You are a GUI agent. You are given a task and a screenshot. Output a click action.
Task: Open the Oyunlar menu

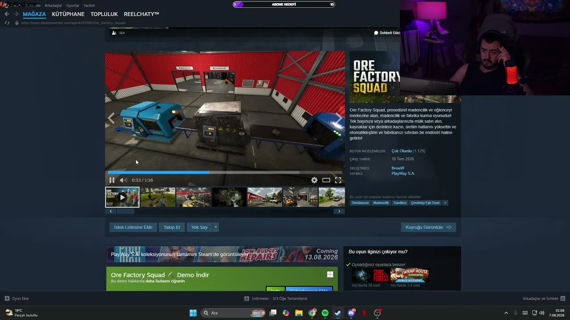[73, 5]
